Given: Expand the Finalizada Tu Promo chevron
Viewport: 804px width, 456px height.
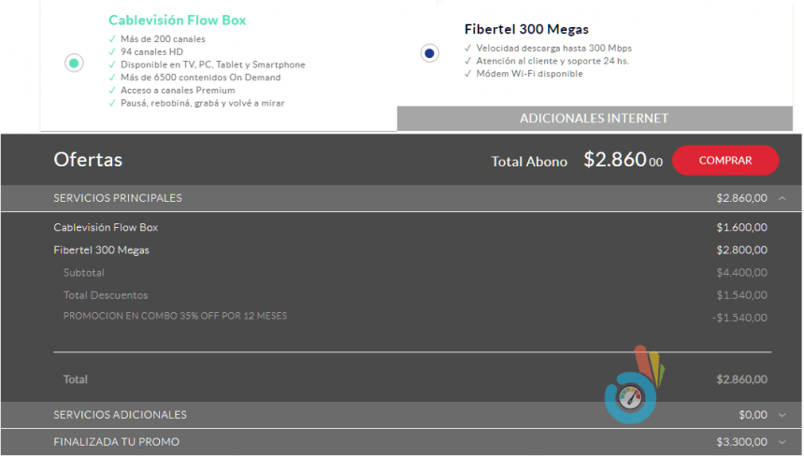Looking at the screenshot, I should (782, 442).
